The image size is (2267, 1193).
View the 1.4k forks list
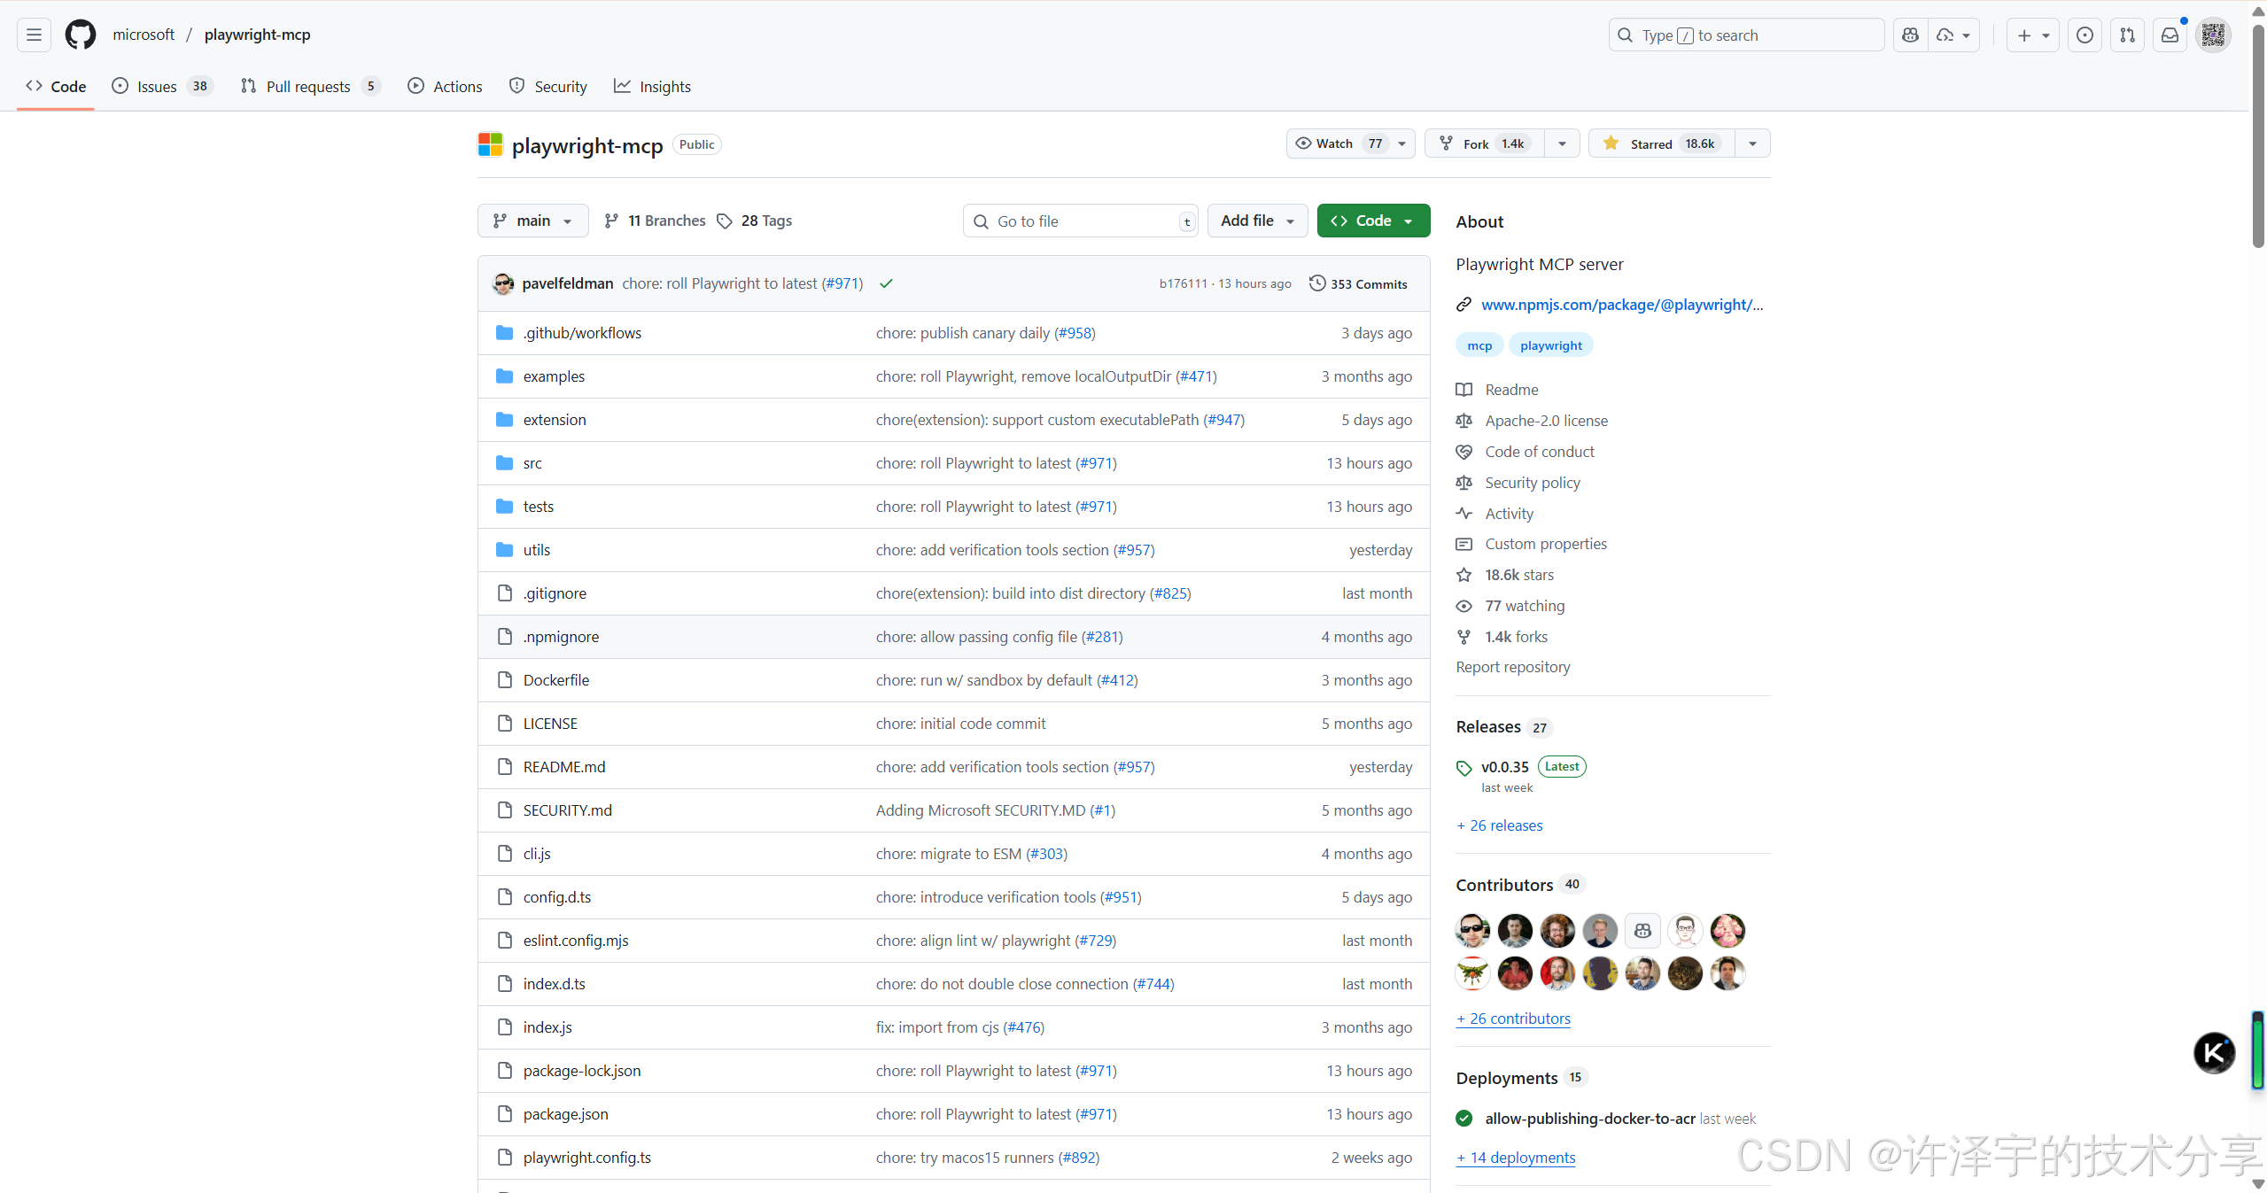point(1516,637)
